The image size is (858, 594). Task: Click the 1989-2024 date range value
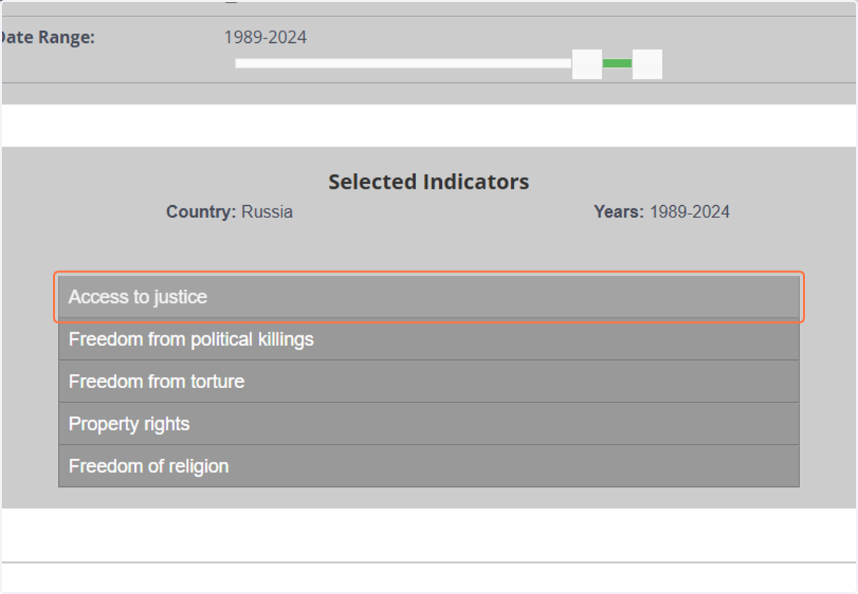265,37
